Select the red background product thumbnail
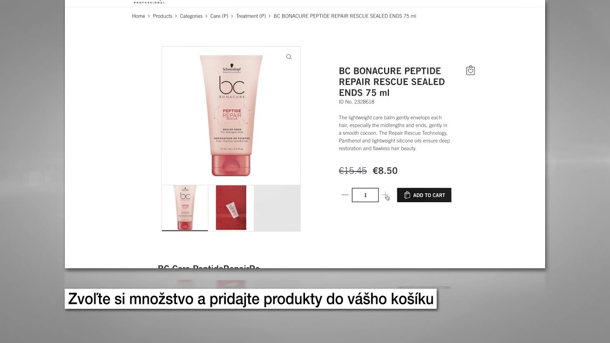Image resolution: width=610 pixels, height=343 pixels. (x=231, y=208)
